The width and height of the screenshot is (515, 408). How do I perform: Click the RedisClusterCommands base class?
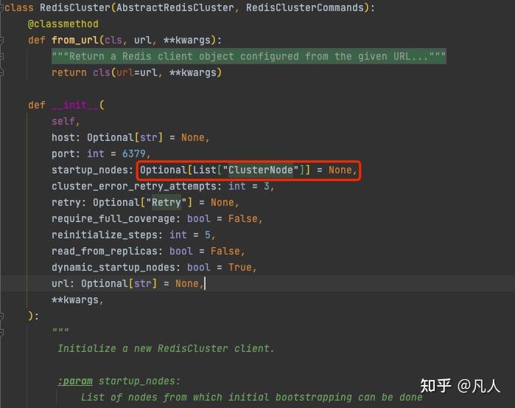305,7
